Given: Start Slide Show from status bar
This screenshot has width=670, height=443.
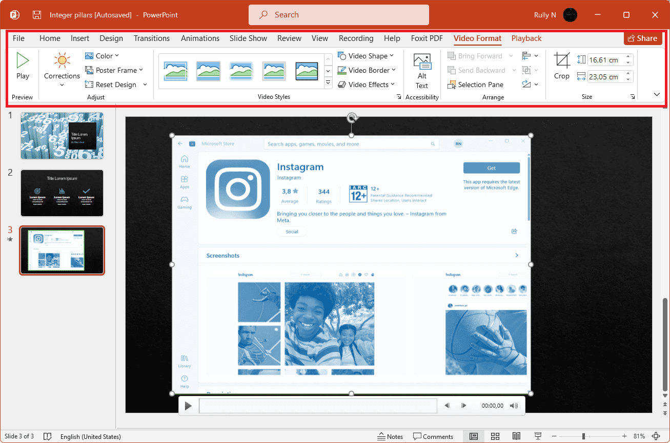Looking at the screenshot, I should [538, 436].
